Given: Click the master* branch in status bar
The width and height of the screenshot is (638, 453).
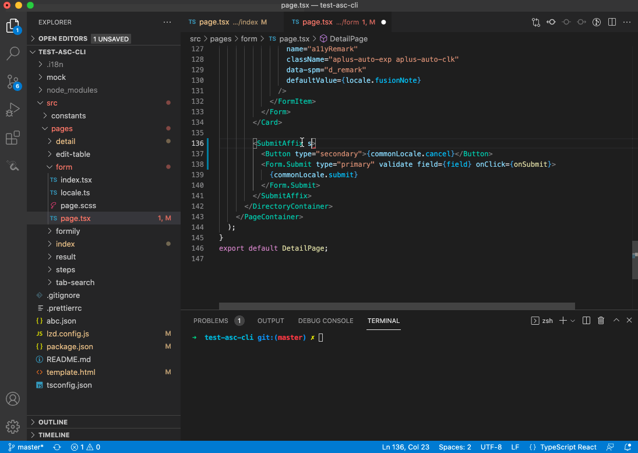Looking at the screenshot, I should click(26, 447).
